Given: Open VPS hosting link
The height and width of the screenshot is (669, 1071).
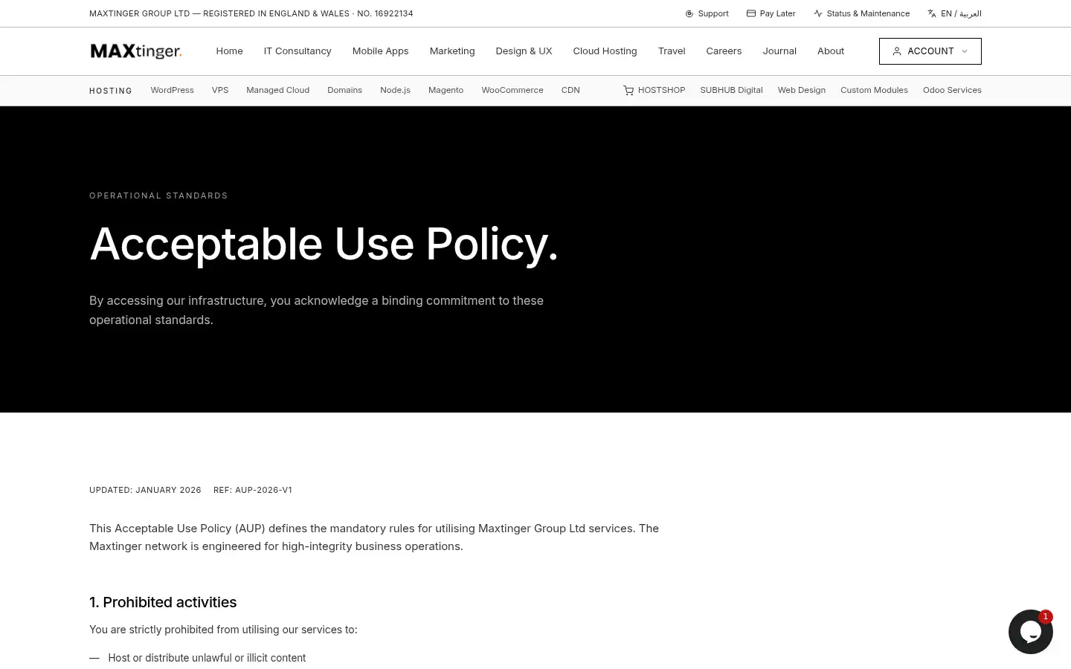Looking at the screenshot, I should tap(220, 90).
